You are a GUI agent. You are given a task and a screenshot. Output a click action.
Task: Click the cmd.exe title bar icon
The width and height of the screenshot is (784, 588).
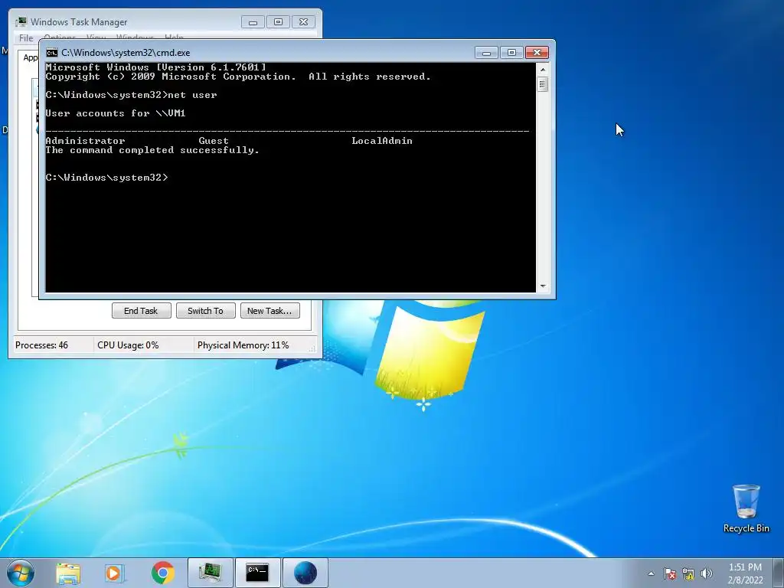[51, 53]
